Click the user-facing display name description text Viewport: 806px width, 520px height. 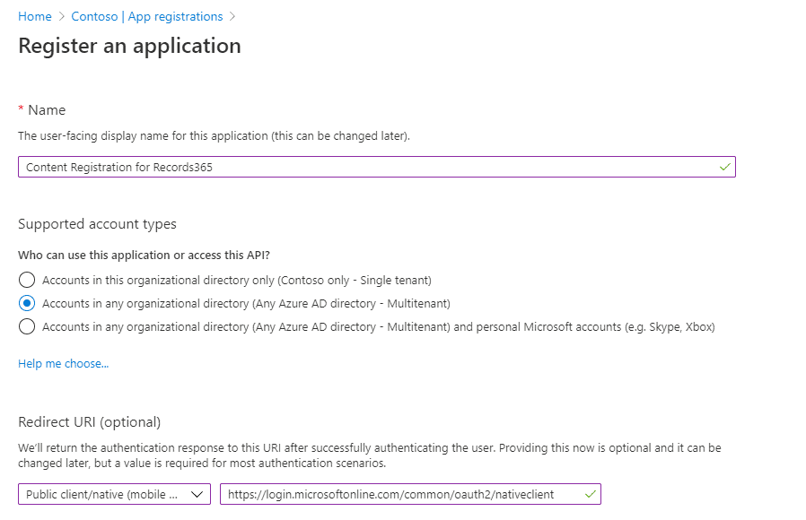(214, 136)
